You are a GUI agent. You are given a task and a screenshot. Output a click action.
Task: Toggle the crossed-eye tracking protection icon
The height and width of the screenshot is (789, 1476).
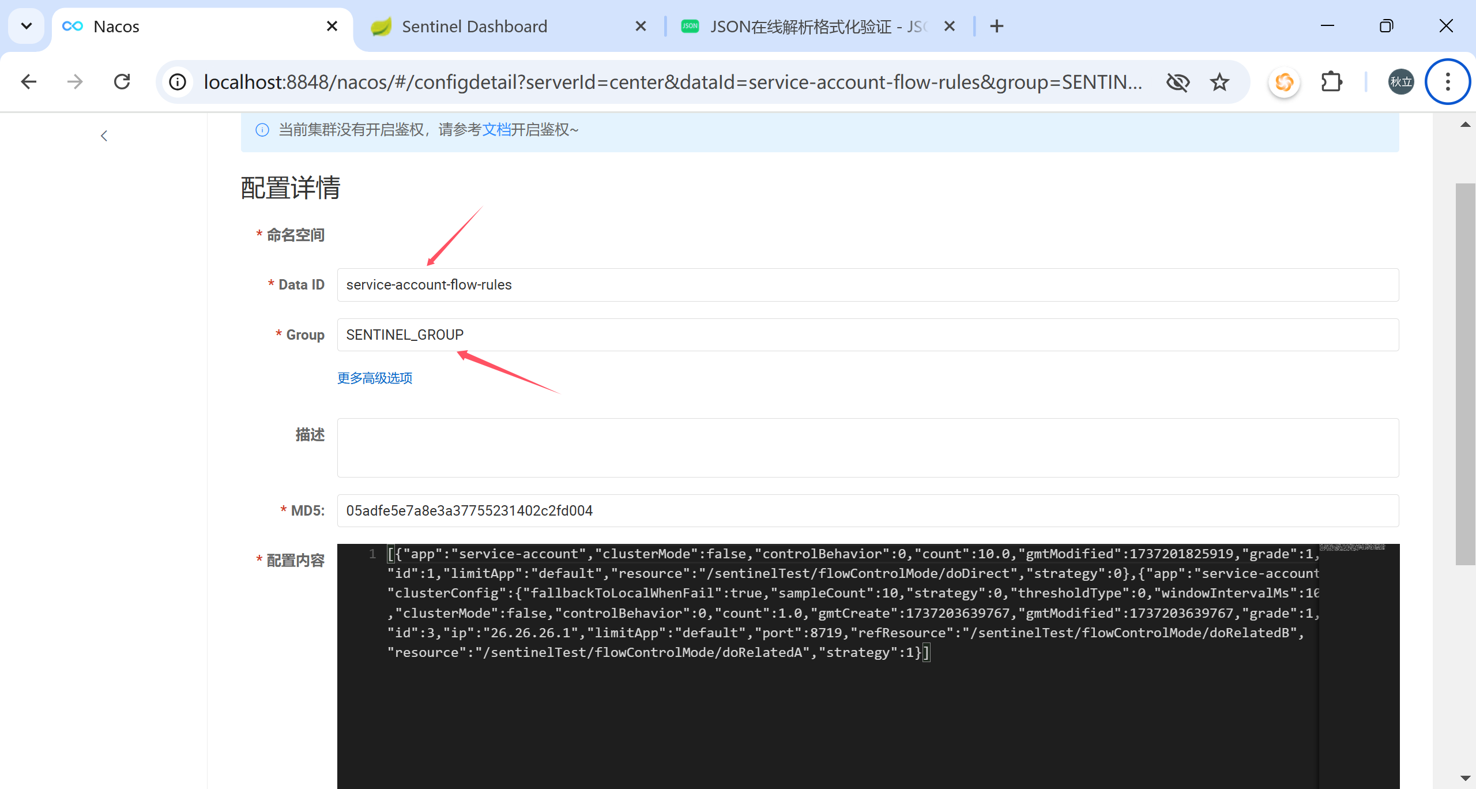[1178, 82]
